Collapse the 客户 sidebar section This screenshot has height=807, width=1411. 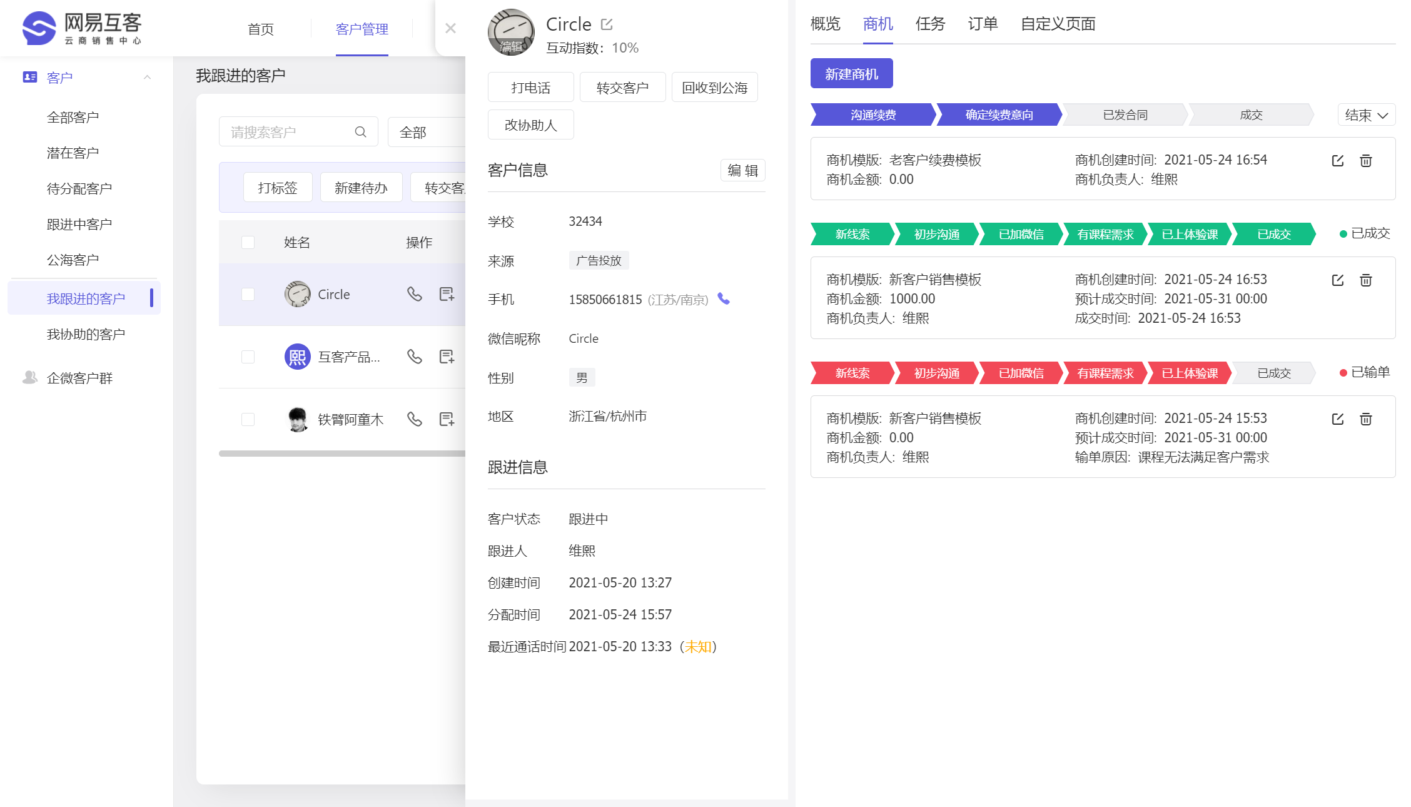point(148,78)
